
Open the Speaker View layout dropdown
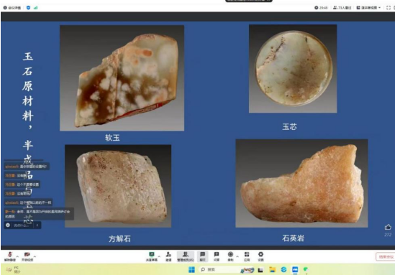[368, 8]
